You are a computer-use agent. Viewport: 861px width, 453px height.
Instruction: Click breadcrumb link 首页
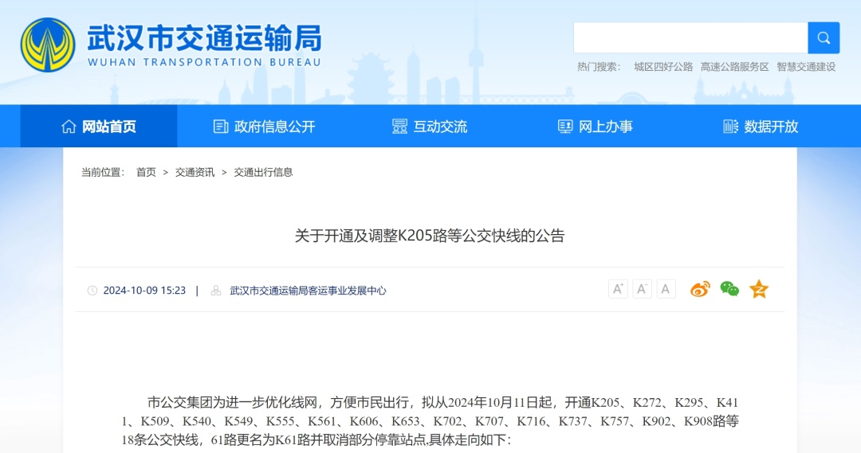(x=146, y=172)
